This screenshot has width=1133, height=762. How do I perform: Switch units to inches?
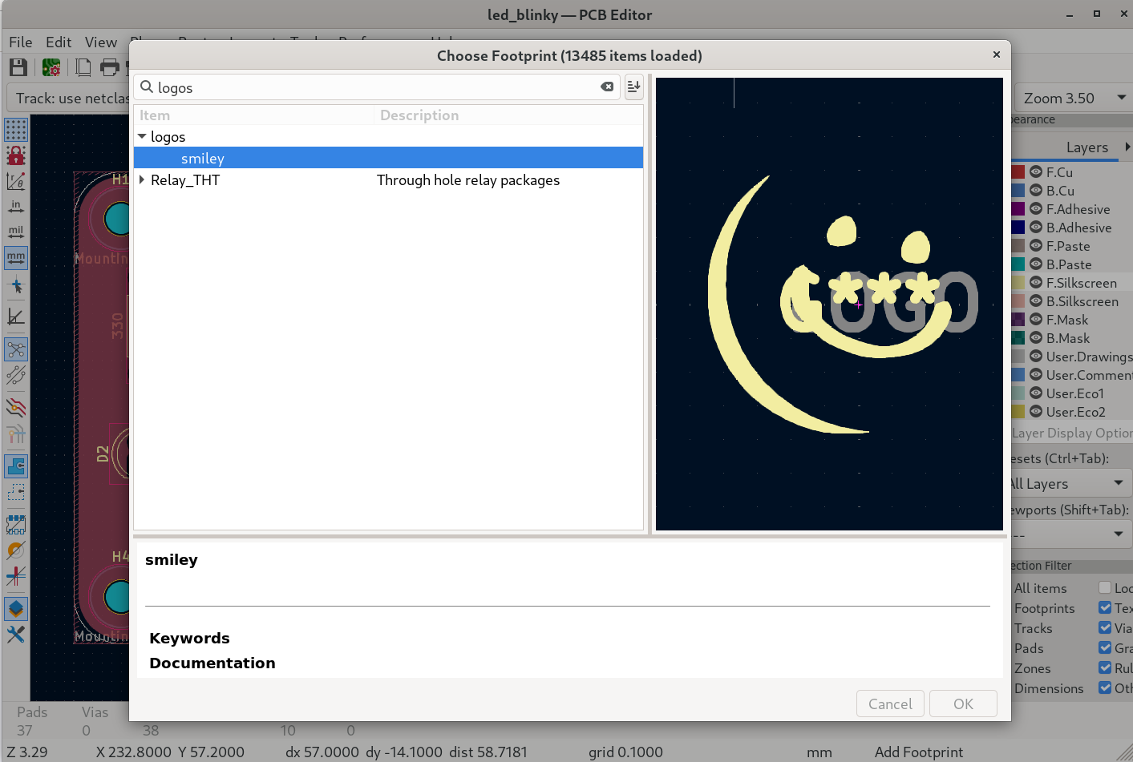point(16,207)
